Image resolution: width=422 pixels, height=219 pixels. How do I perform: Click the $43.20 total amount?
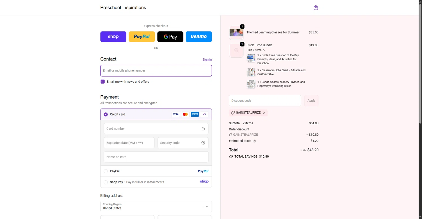pos(313,150)
